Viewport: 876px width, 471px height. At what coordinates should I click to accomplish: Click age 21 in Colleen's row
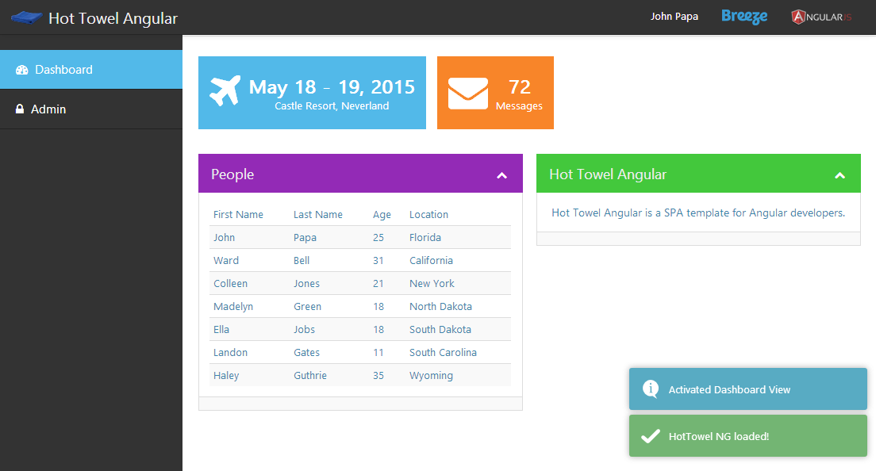coord(378,284)
